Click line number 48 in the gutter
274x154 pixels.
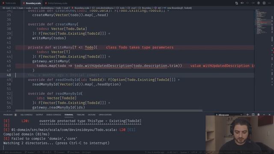coord(9,75)
